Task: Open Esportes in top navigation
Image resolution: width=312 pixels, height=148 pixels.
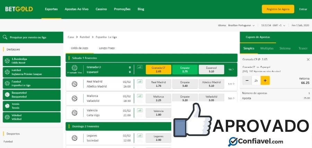Action: coord(51,9)
